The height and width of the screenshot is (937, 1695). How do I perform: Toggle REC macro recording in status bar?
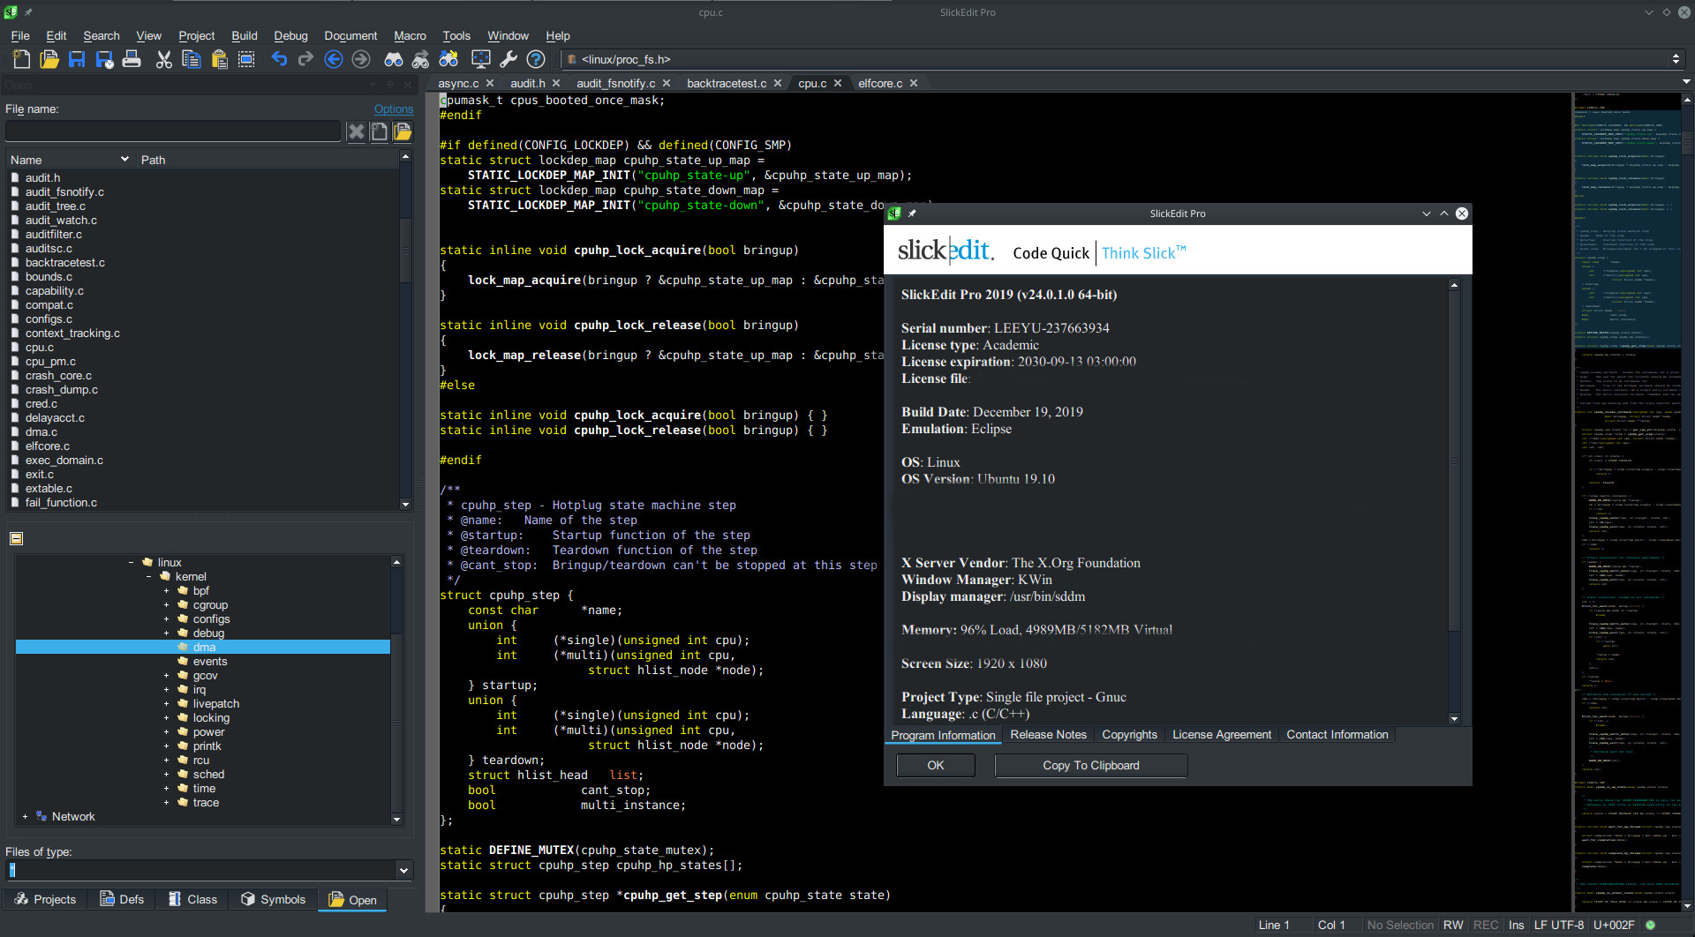pos(1486,925)
